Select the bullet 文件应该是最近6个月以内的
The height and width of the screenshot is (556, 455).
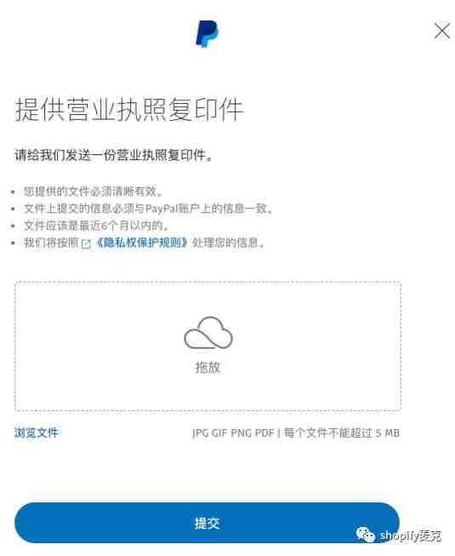tap(96, 226)
